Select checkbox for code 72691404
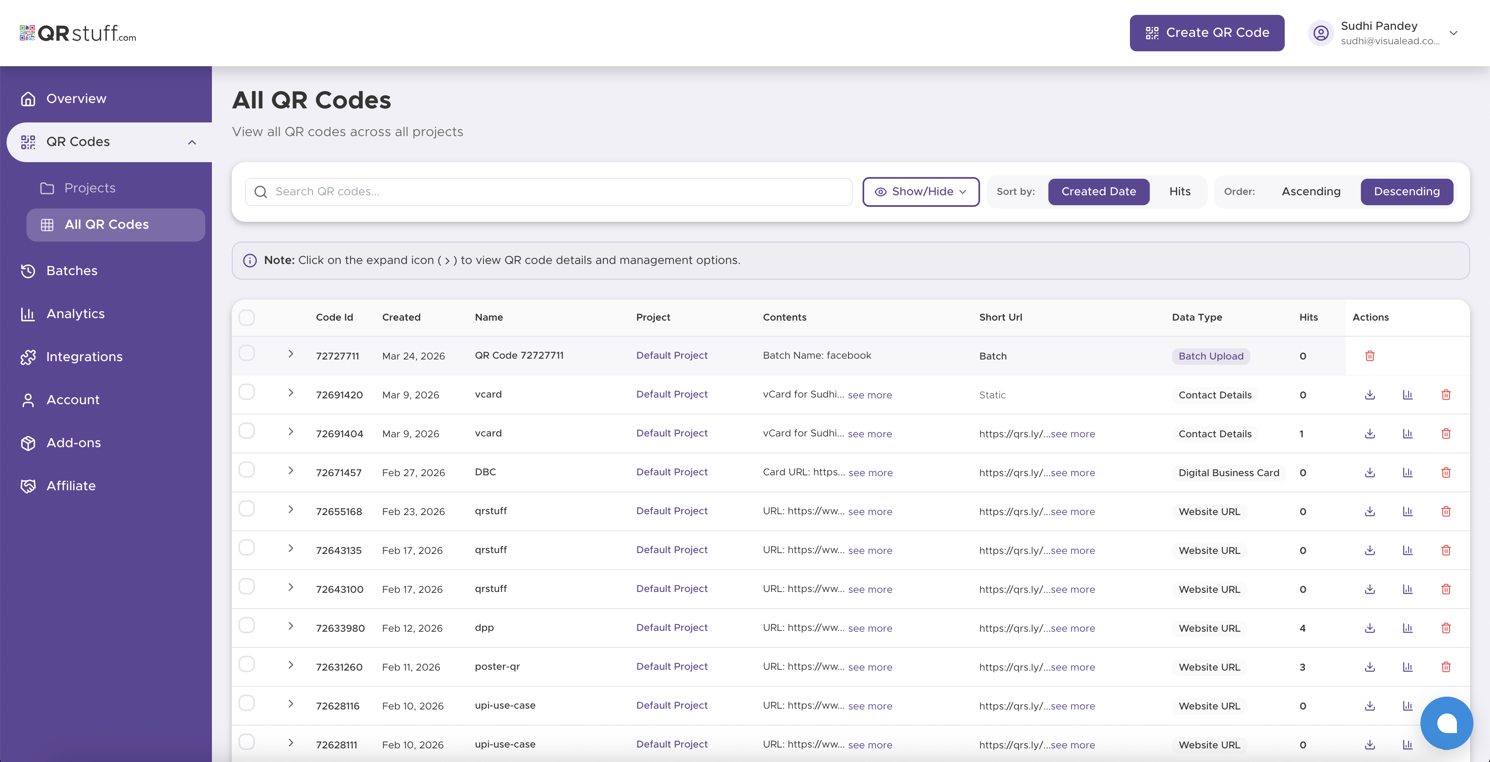The image size is (1490, 762). tap(247, 431)
